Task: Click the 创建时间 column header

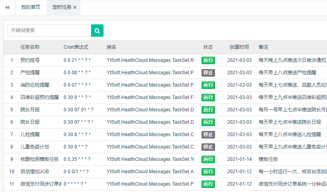Action: [239, 47]
